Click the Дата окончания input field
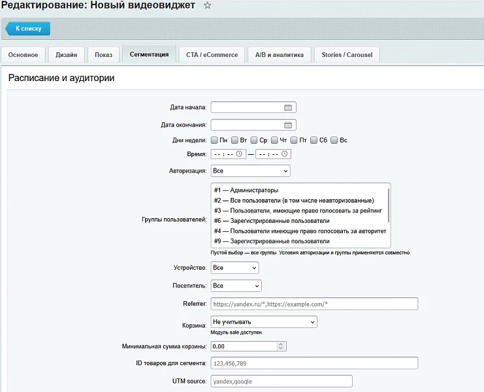Screen dimensions: 484x392 click(253, 125)
